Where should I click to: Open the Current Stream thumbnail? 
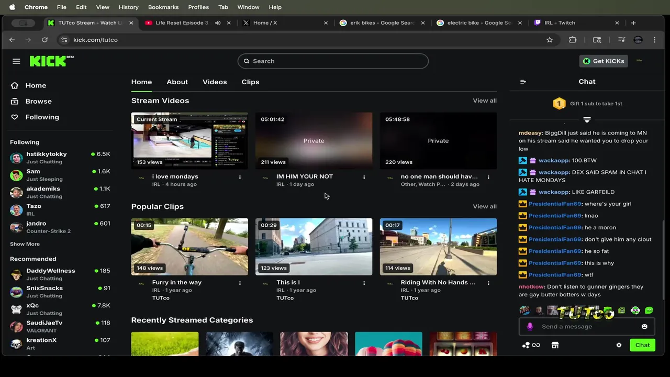click(x=189, y=141)
